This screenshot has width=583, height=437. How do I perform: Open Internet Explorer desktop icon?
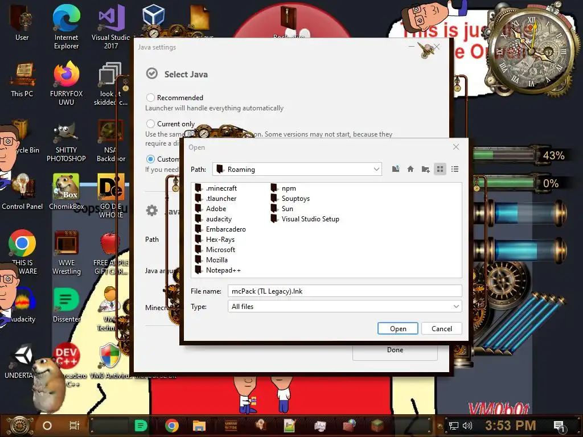[x=66, y=27]
